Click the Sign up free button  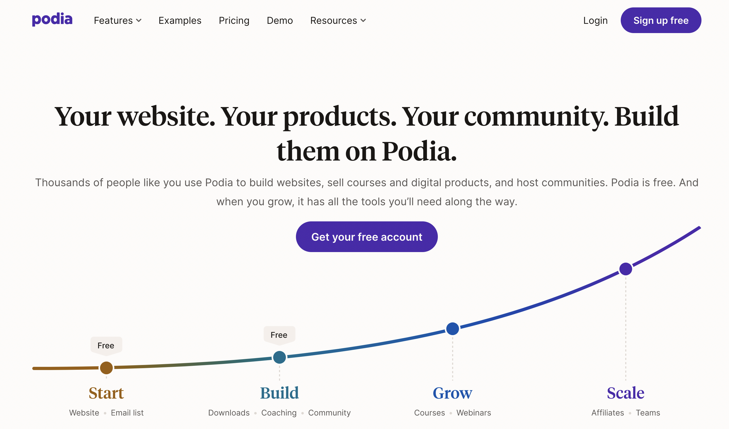[661, 20]
